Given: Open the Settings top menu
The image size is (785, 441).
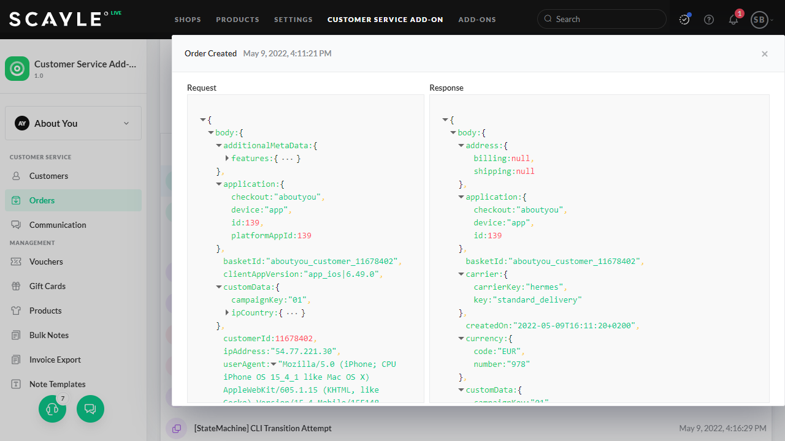Looking at the screenshot, I should (x=293, y=20).
